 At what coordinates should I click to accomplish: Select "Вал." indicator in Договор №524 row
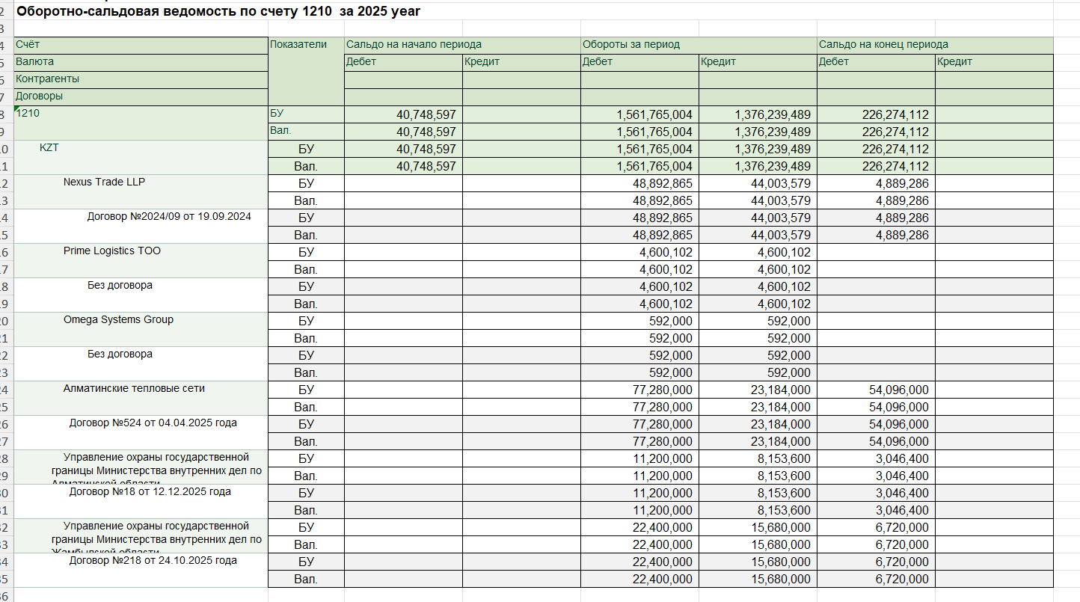[x=306, y=441]
